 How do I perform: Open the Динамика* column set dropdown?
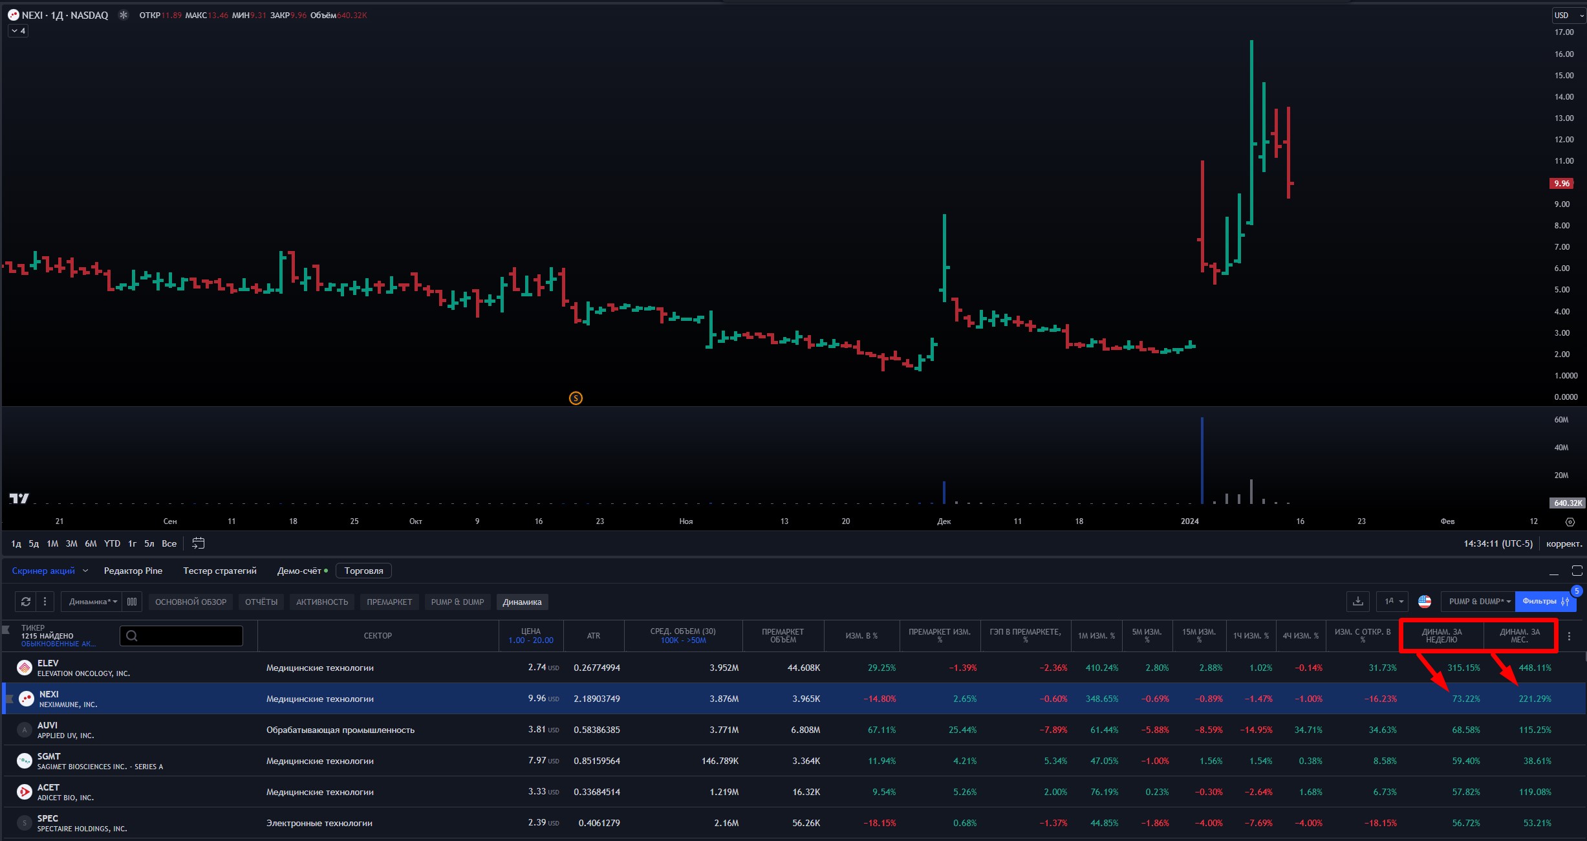[x=93, y=602]
